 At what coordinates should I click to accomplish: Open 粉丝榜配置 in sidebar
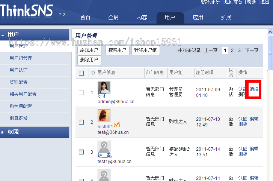point(21,106)
